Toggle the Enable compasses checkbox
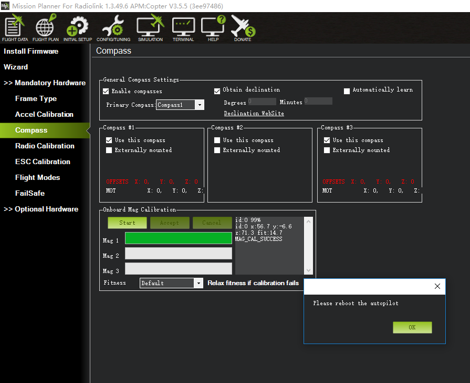470x383 pixels. click(x=106, y=92)
